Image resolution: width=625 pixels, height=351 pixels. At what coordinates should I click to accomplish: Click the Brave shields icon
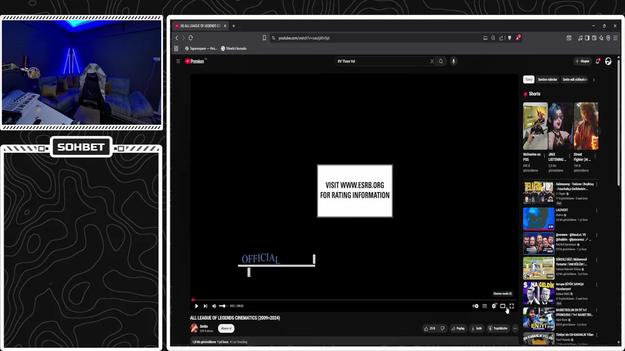click(x=509, y=38)
